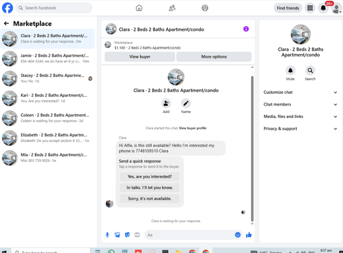Image resolution: width=343 pixels, height=253 pixels.
Task: Open the apps grid menu icon
Action: pyautogui.click(x=310, y=8)
